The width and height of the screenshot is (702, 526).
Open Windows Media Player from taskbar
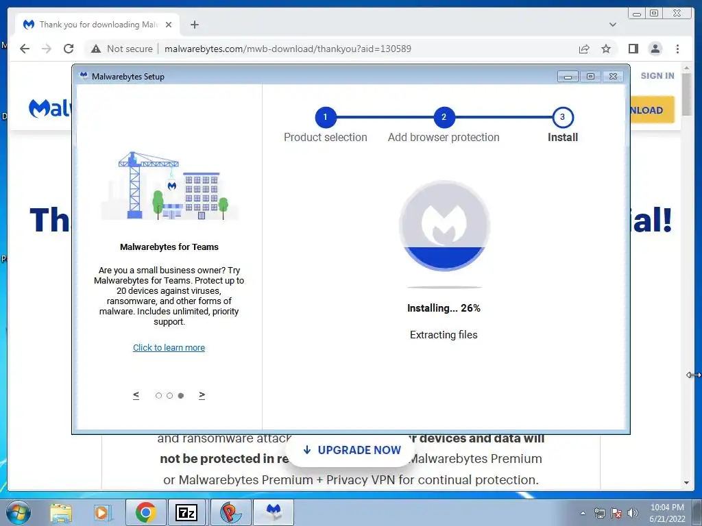pos(102,512)
